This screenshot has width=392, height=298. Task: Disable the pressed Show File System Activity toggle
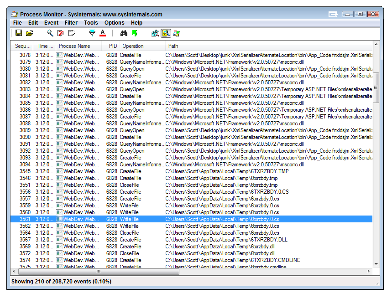[x=166, y=33]
